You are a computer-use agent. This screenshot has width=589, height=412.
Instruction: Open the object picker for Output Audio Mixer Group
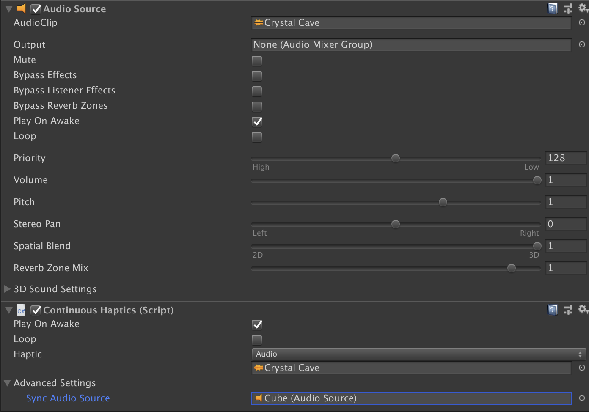pyautogui.click(x=581, y=45)
